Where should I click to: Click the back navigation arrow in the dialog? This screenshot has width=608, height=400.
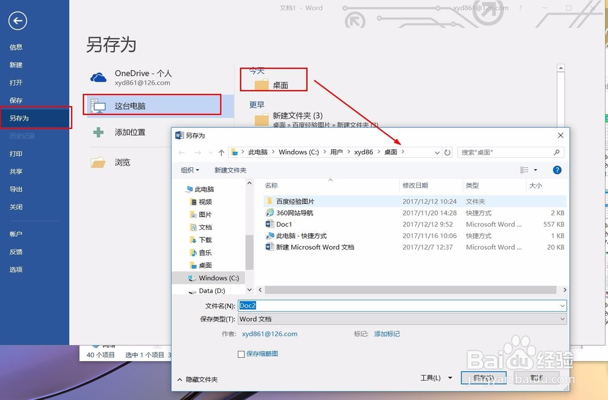(x=181, y=153)
